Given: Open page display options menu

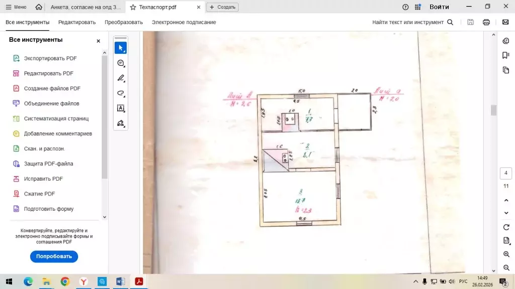Looking at the screenshot, I should [x=506, y=241].
